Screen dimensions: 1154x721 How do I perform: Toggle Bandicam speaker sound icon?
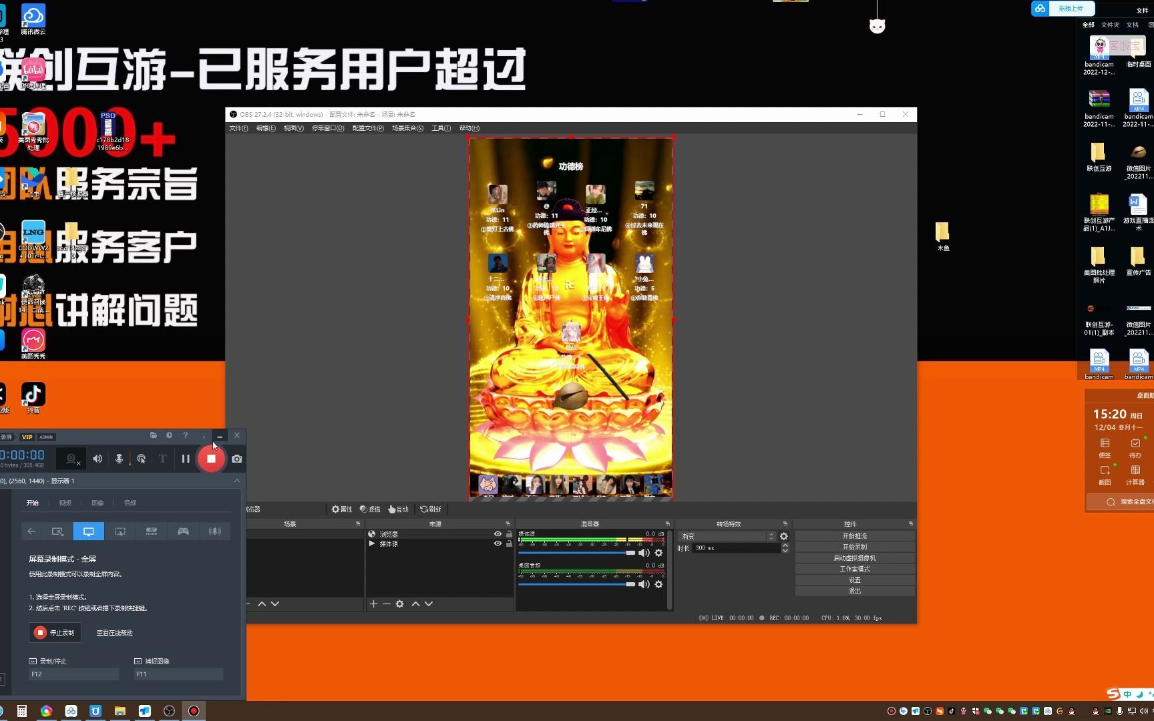tap(98, 459)
